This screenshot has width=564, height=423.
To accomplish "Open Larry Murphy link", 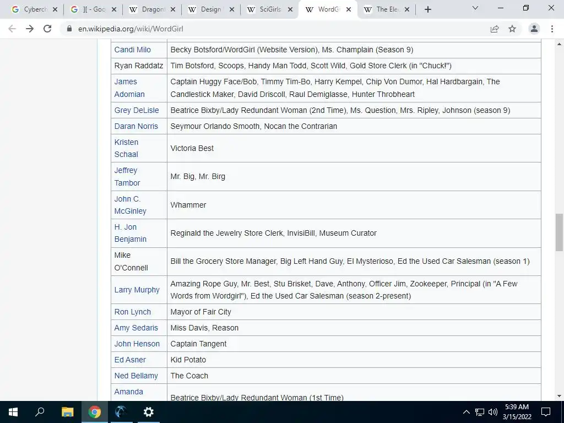I will tap(137, 290).
